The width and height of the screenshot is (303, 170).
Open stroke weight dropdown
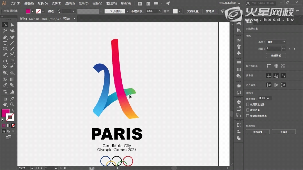pyautogui.click(x=74, y=11)
